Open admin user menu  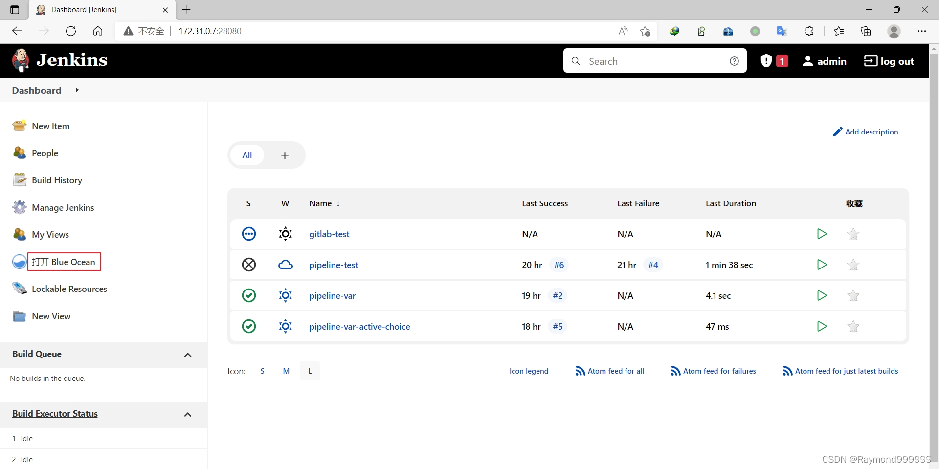(825, 61)
